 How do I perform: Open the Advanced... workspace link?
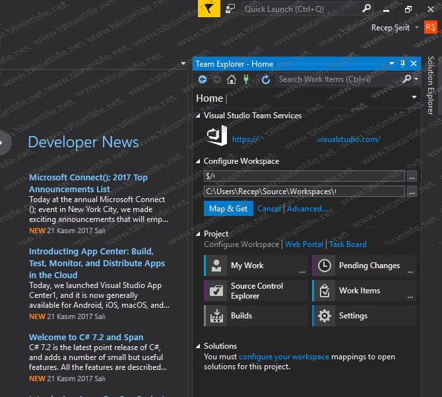[307, 209]
